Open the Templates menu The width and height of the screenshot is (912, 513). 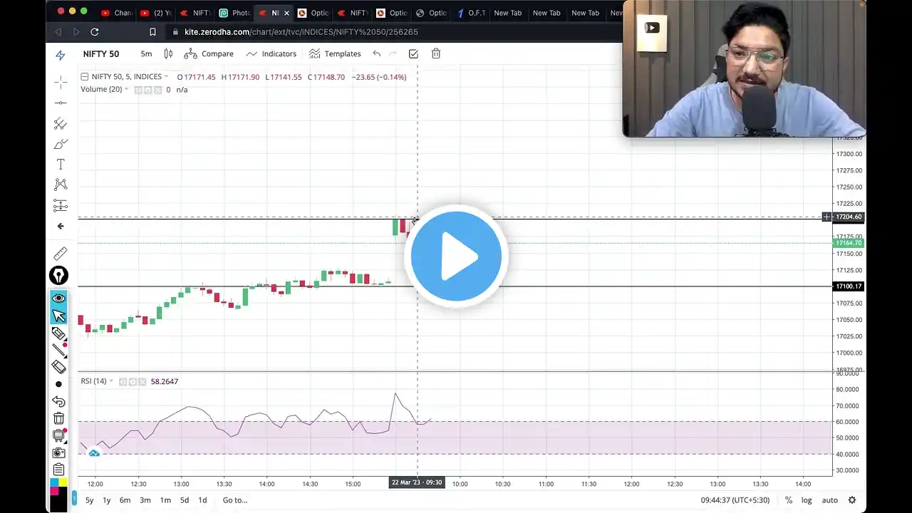pos(335,54)
